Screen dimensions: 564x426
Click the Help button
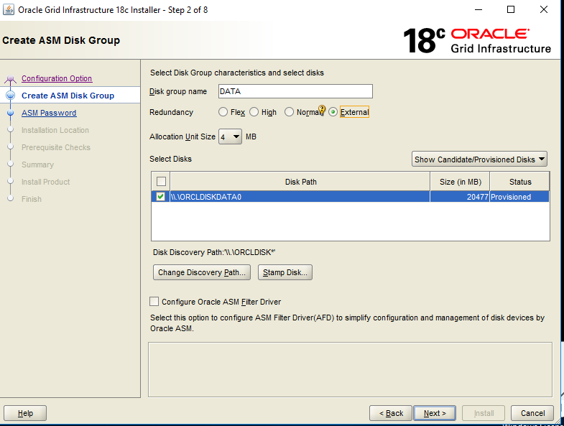coord(25,413)
